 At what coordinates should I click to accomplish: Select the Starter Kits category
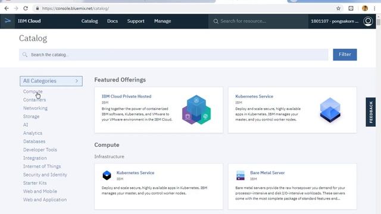click(x=35, y=183)
